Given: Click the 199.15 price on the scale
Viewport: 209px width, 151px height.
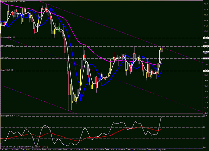Looking at the screenshot, I should tap(206, 64).
